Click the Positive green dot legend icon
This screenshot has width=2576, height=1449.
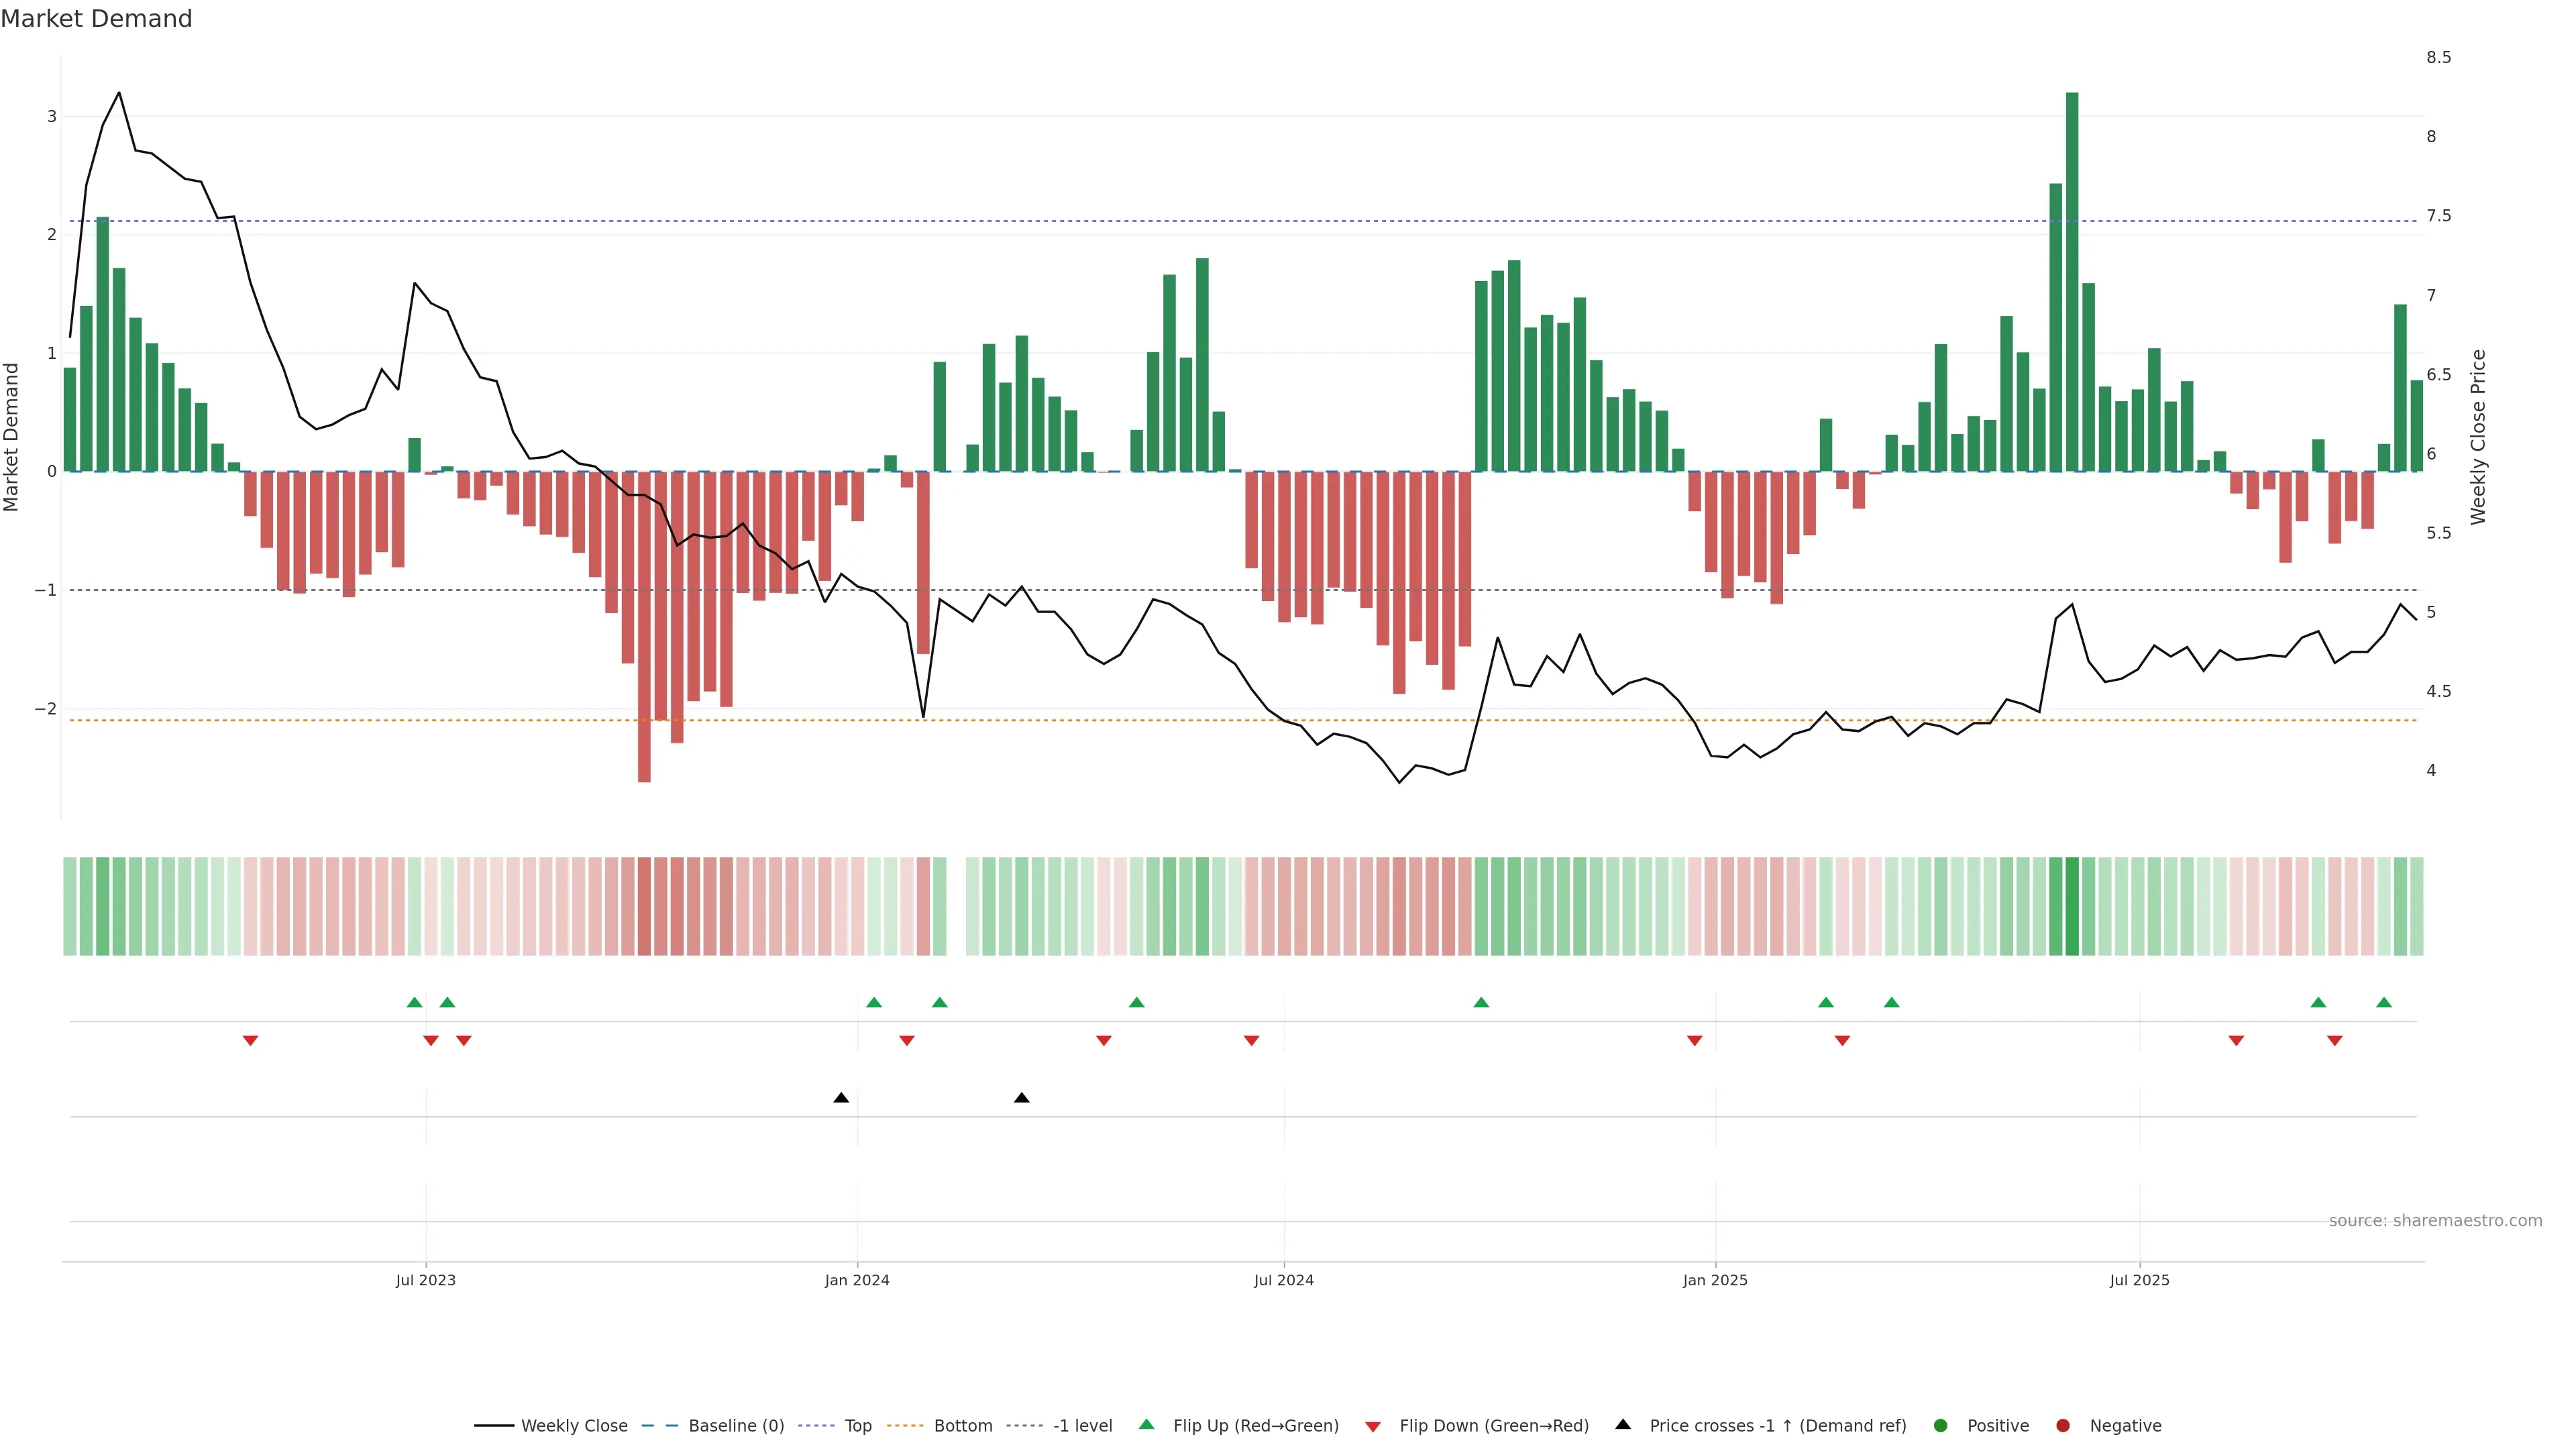(1941, 1426)
